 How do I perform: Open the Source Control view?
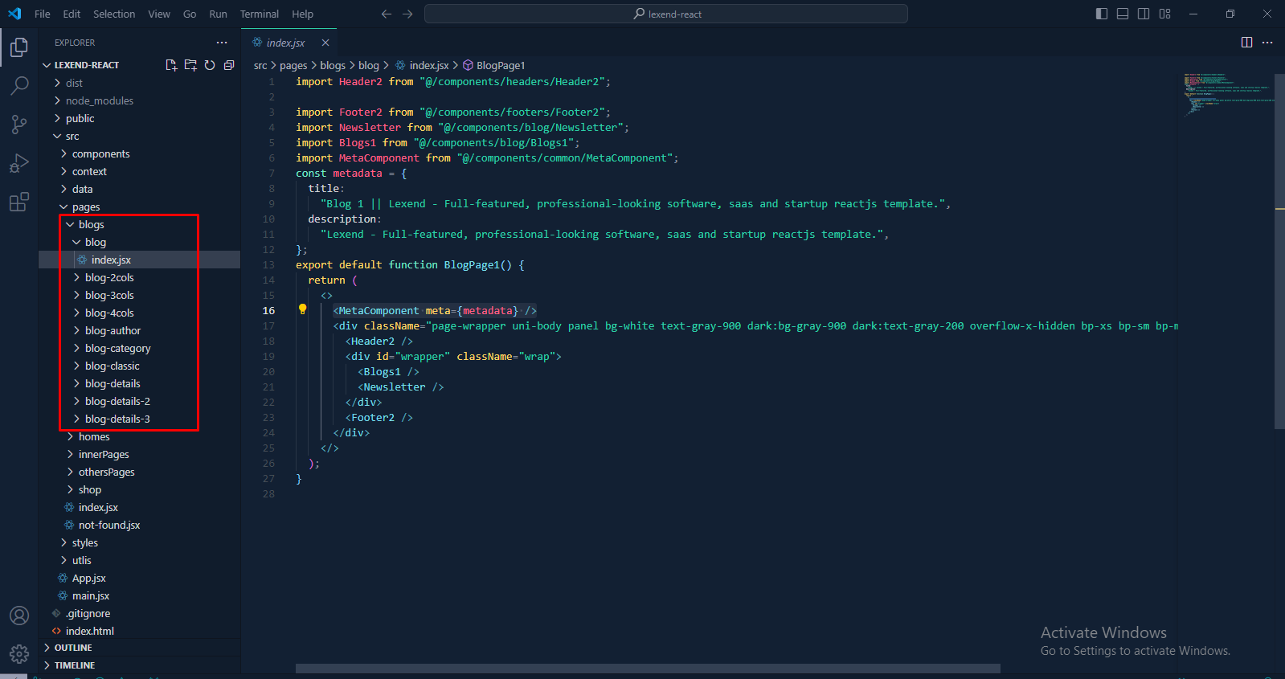pos(19,124)
